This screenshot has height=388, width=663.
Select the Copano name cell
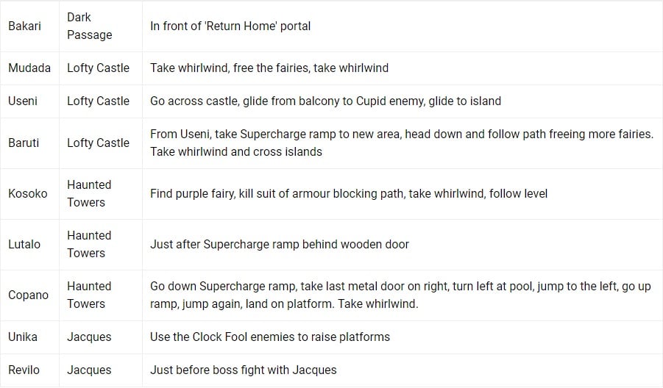tap(28, 295)
